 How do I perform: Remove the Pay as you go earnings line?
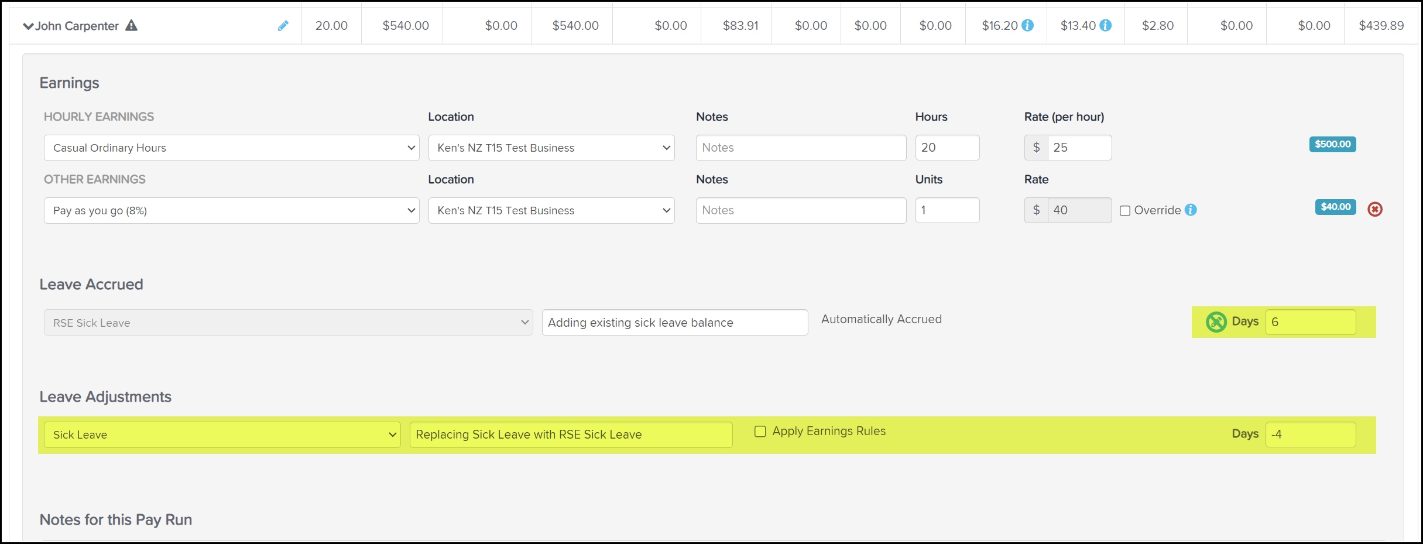tap(1374, 209)
